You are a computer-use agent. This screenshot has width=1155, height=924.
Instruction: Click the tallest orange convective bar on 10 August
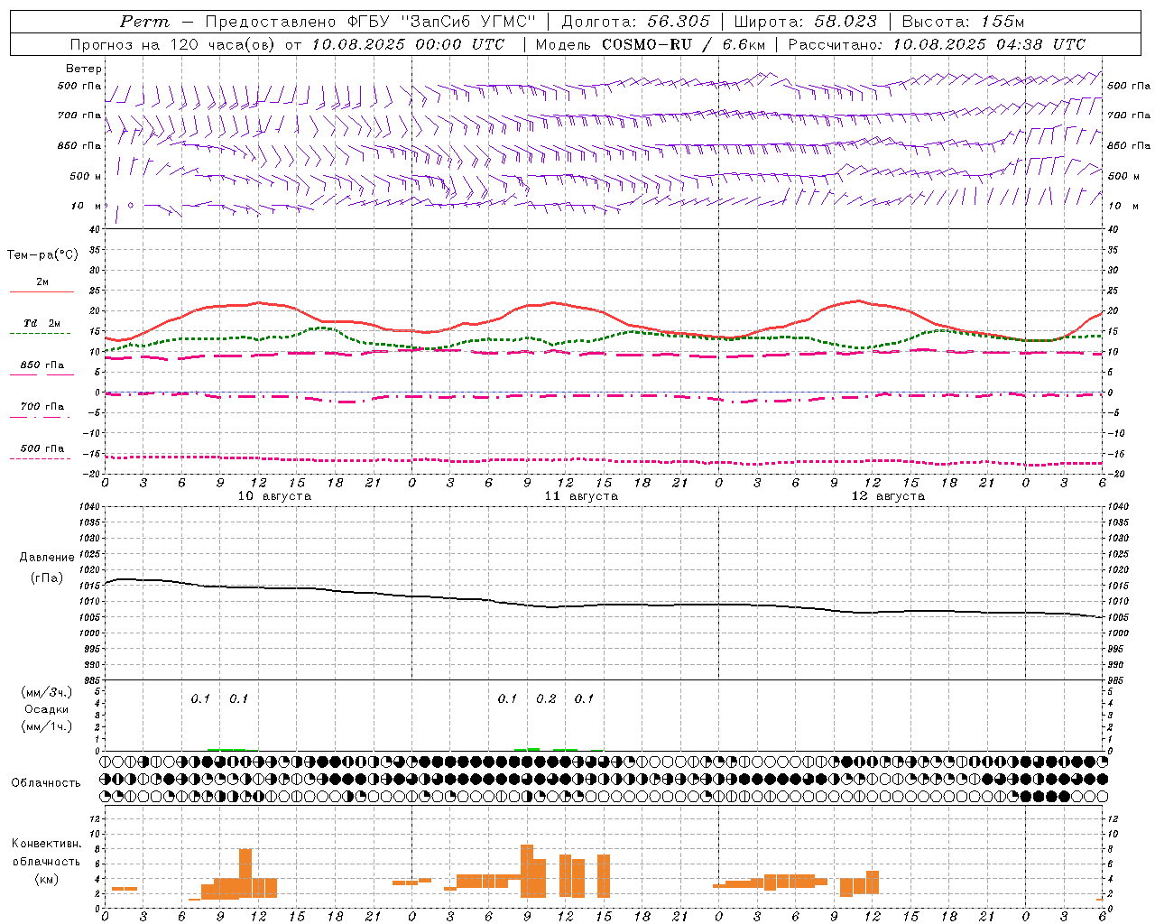[x=245, y=873]
